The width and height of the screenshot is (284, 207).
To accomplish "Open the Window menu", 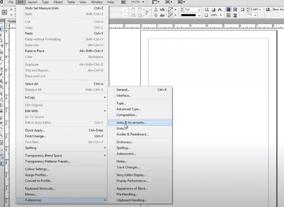I will (97, 2).
